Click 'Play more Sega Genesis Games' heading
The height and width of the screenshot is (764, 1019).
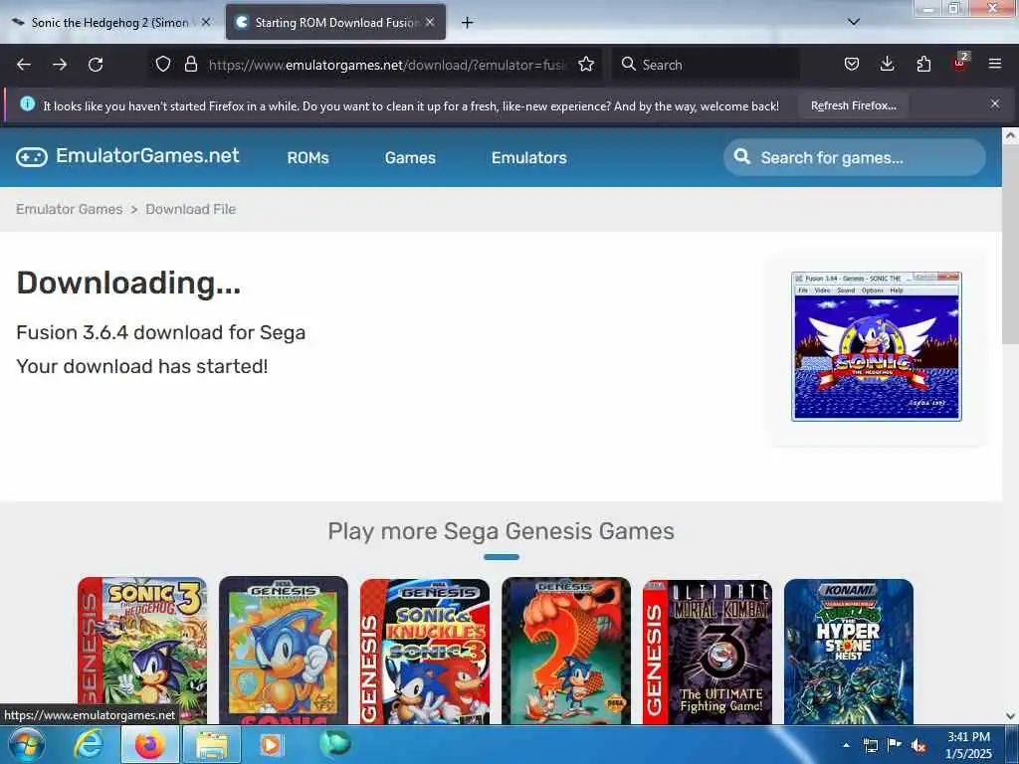[x=502, y=531]
